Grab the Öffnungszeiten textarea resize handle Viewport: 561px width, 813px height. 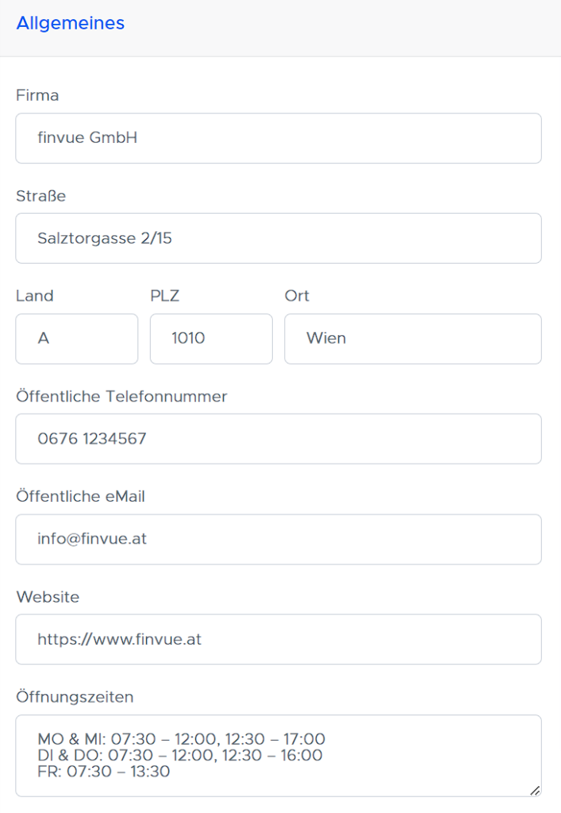click(535, 790)
